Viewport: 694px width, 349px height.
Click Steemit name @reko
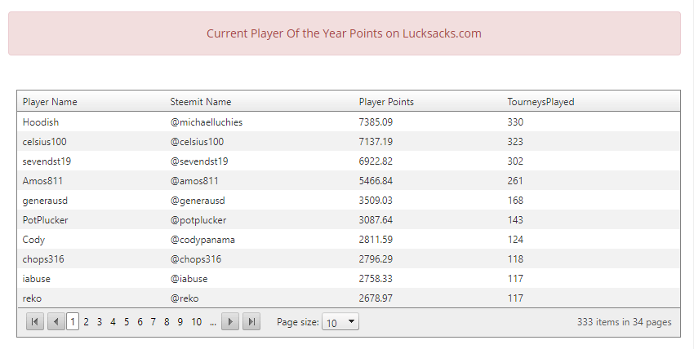pyautogui.click(x=185, y=298)
